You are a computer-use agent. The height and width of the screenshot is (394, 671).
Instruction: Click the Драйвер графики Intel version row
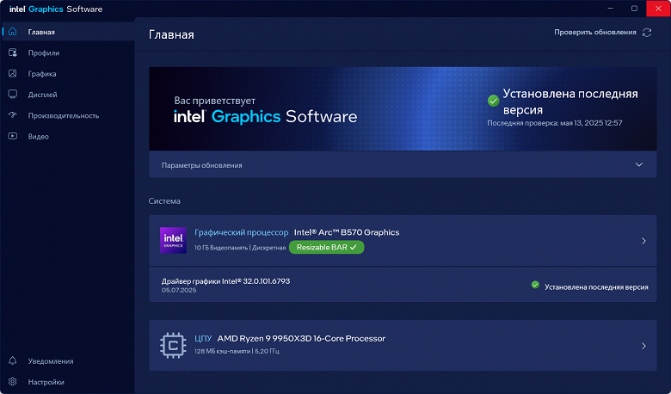click(x=403, y=285)
